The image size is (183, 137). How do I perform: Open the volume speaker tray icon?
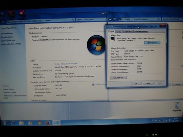[170, 120]
